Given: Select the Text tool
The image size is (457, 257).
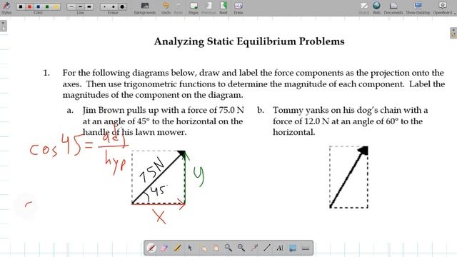Looking at the screenshot, I should pyautogui.click(x=279, y=248).
